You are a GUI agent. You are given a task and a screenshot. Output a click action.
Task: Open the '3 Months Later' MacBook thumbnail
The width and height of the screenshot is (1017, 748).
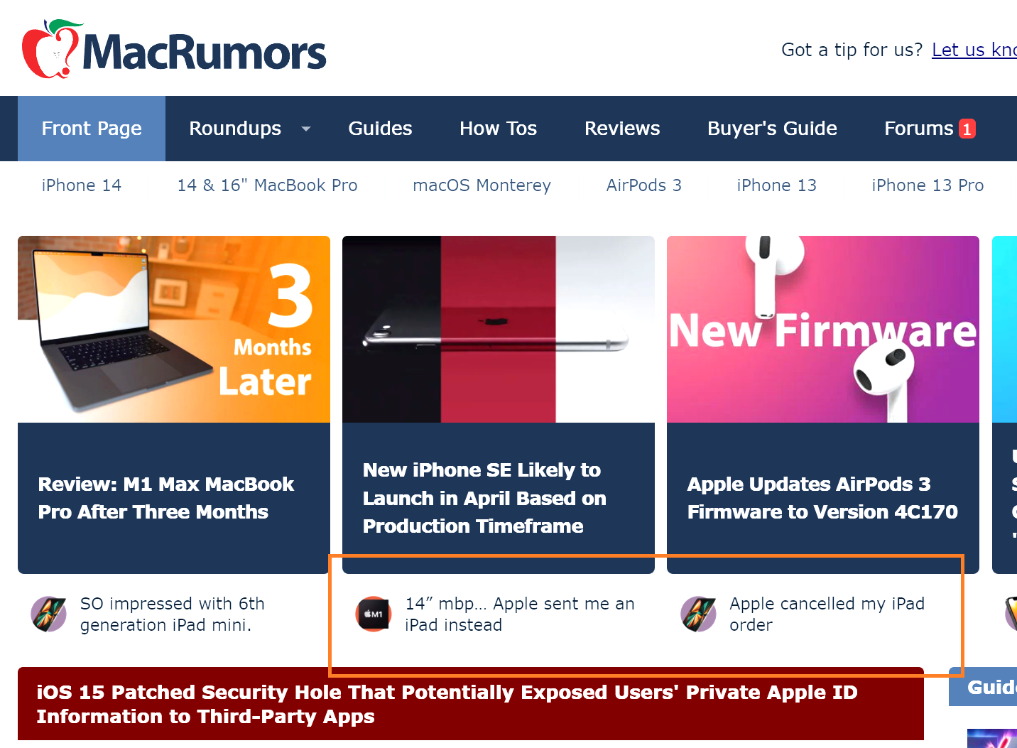(174, 329)
